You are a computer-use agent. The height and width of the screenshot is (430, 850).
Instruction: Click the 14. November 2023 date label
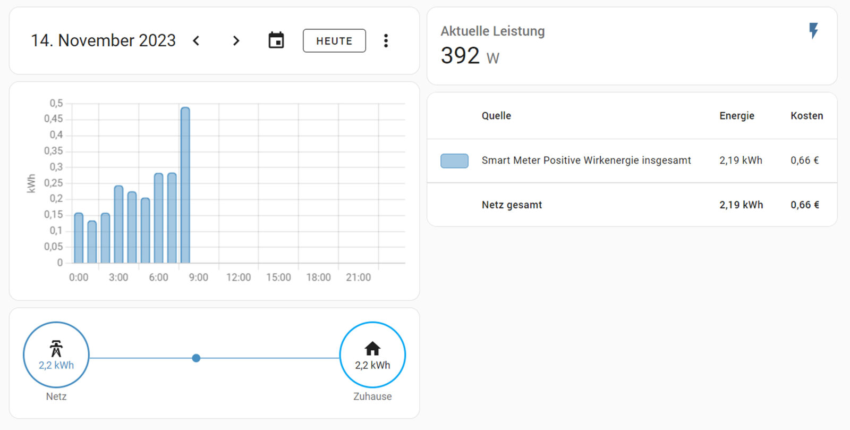click(x=103, y=41)
